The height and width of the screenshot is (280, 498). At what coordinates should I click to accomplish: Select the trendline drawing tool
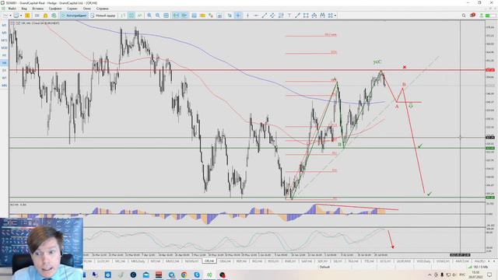pyautogui.click(x=265, y=16)
